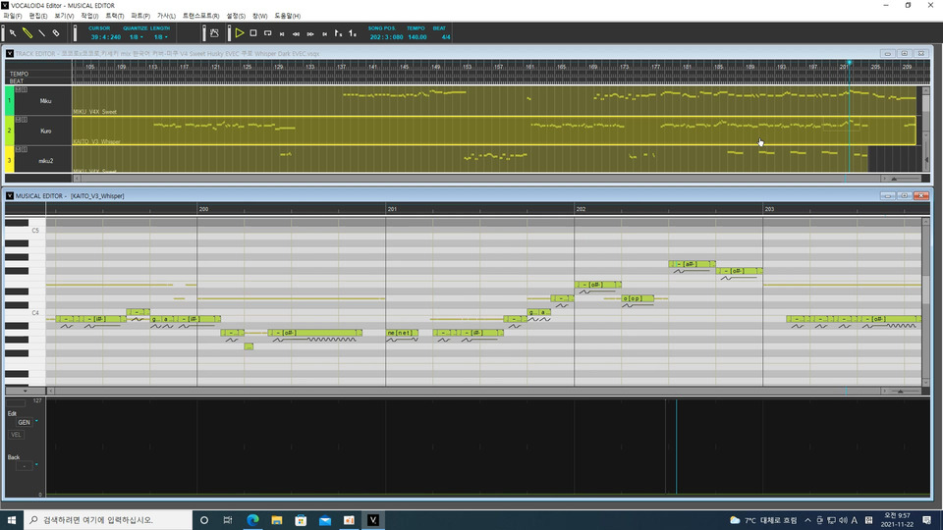This screenshot has width=943, height=530.
Task: Open the 작업(J) menu
Action: click(x=89, y=17)
